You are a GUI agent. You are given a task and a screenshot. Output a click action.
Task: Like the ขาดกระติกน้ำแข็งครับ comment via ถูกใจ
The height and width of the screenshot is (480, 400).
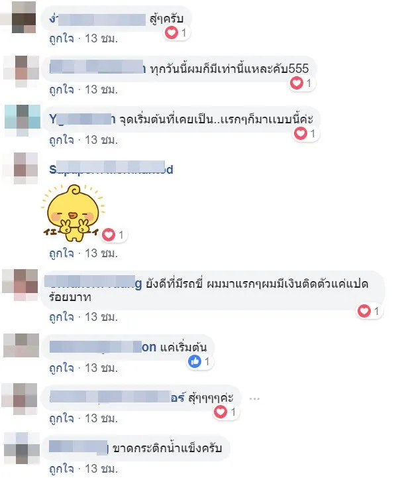(62, 469)
